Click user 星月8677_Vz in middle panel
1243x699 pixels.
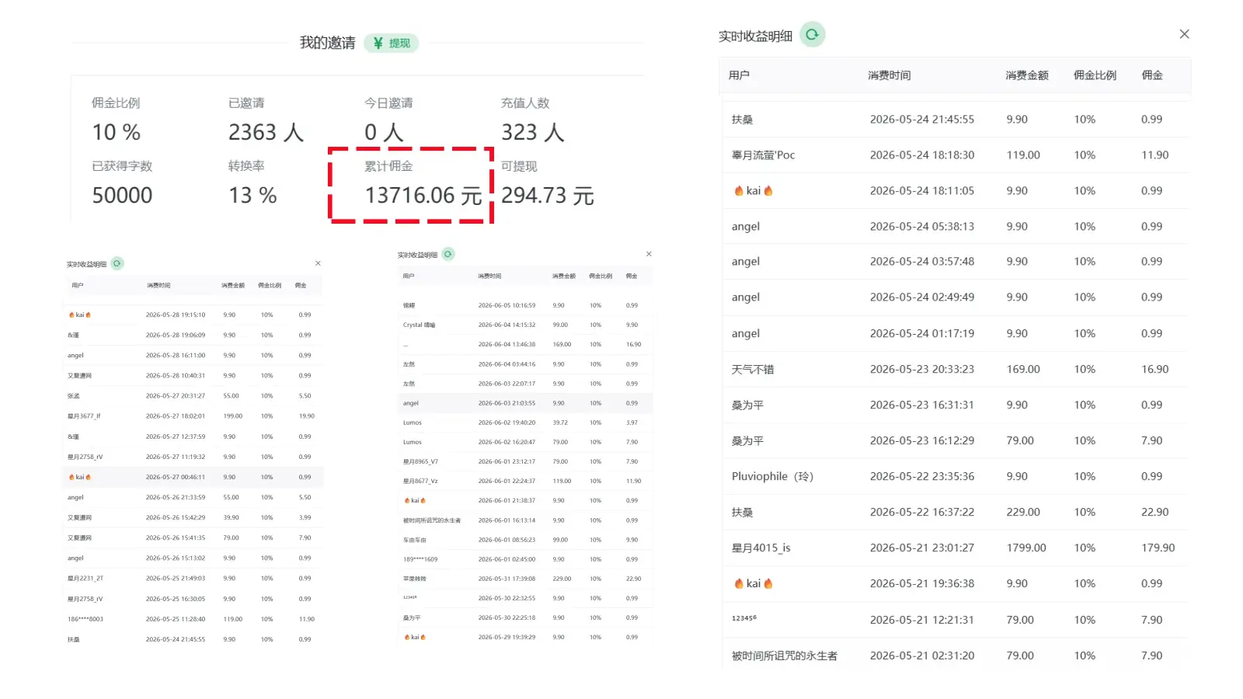tap(420, 482)
